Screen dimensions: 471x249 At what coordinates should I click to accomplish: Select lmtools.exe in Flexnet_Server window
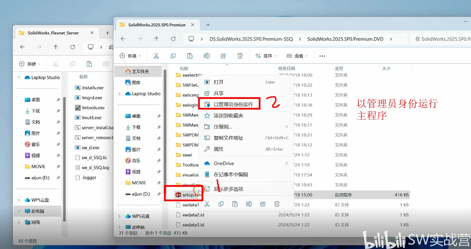click(x=93, y=108)
